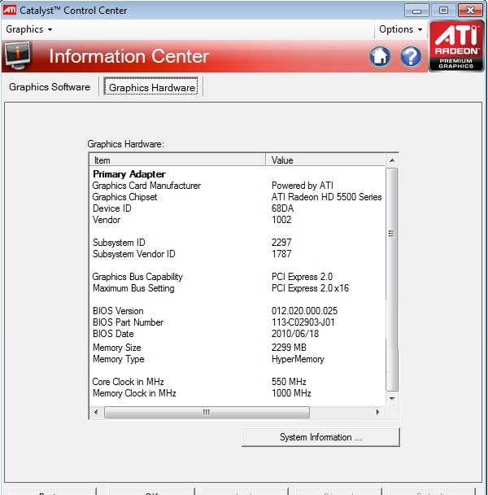488x495 pixels.
Task: Click the 2297 subsystem value
Action: pyautogui.click(x=281, y=242)
